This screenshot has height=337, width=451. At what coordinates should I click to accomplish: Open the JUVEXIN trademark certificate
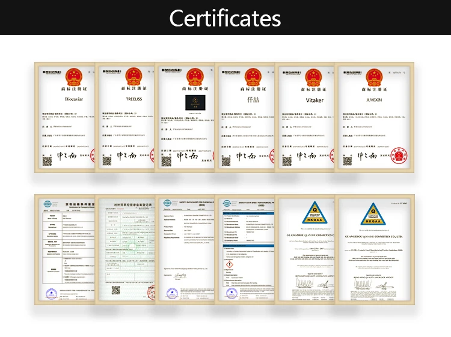375,118
